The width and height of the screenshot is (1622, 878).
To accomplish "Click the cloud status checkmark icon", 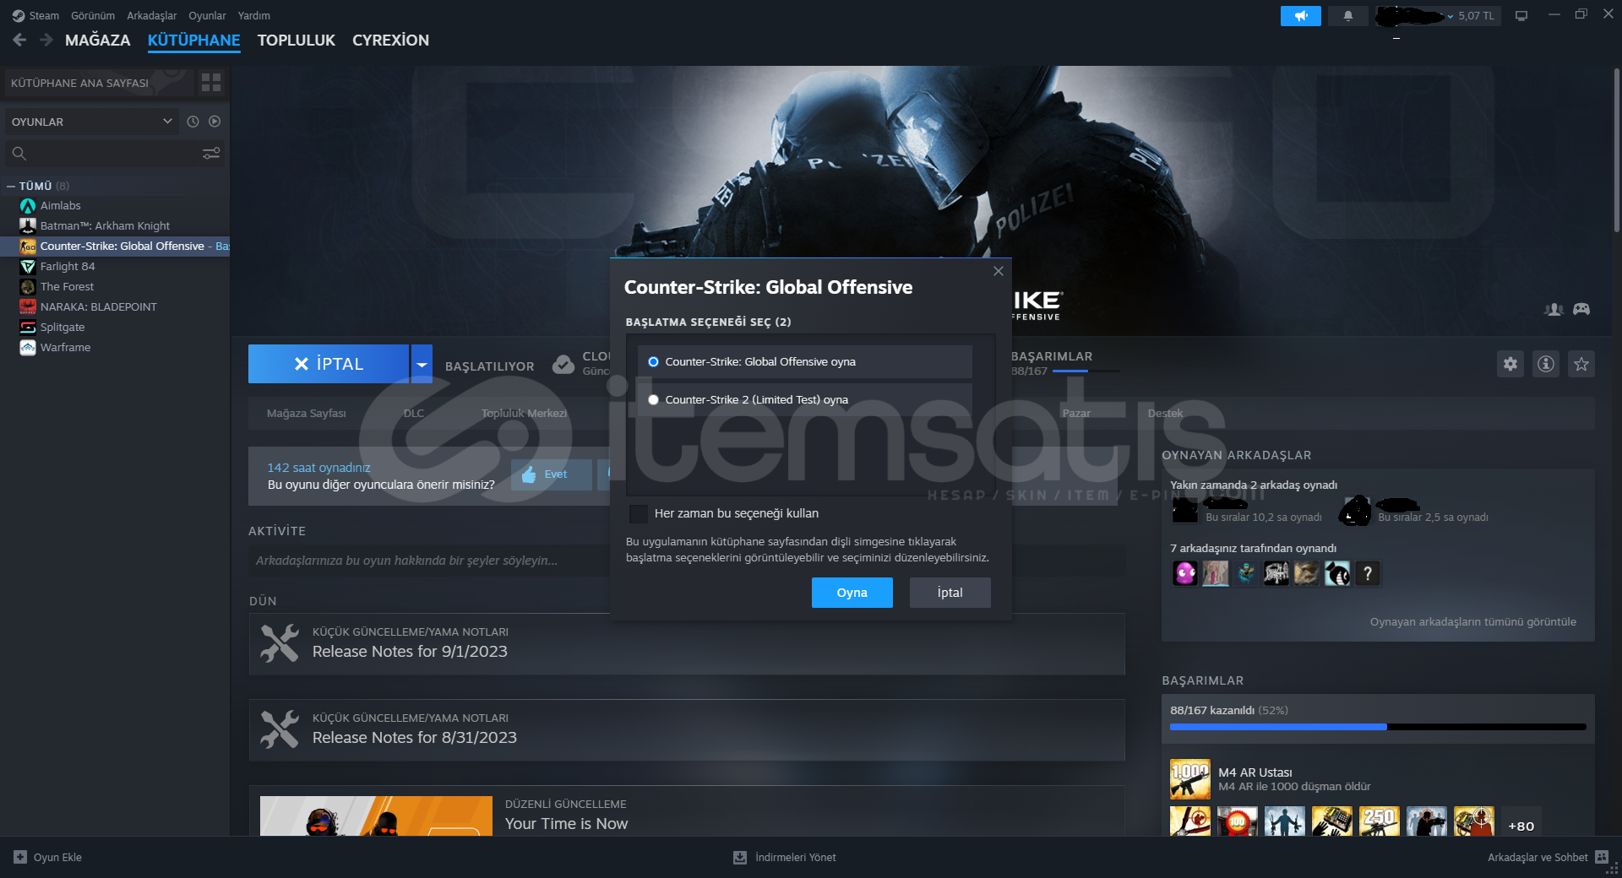I will (563, 365).
